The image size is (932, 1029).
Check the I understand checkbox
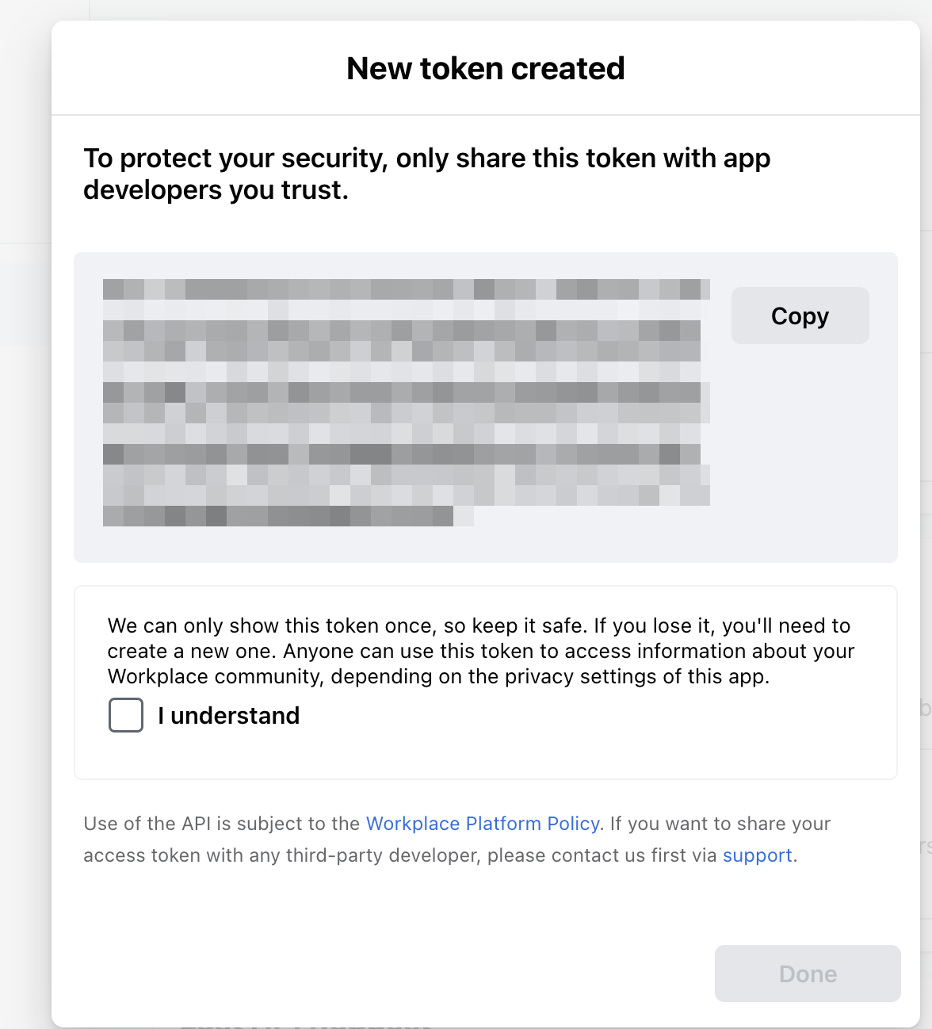[x=126, y=715]
